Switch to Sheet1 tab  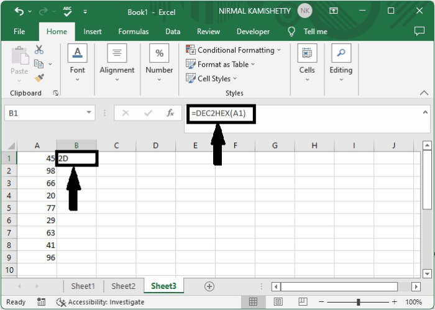[x=83, y=286]
